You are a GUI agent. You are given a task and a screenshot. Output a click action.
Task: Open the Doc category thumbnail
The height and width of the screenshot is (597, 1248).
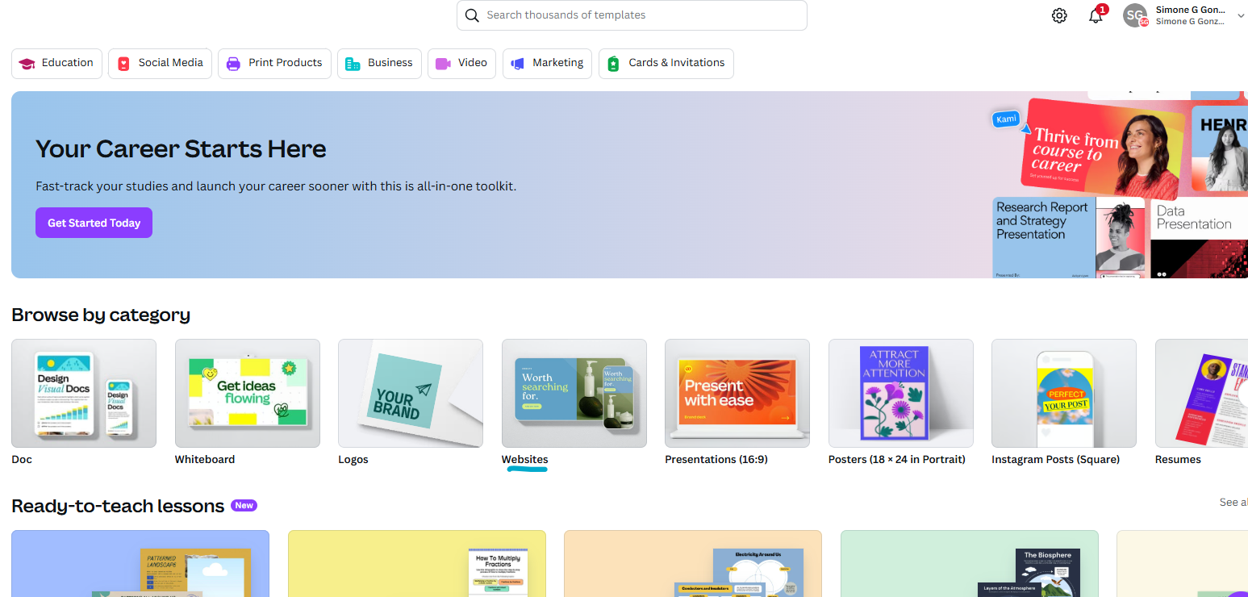[x=83, y=393]
